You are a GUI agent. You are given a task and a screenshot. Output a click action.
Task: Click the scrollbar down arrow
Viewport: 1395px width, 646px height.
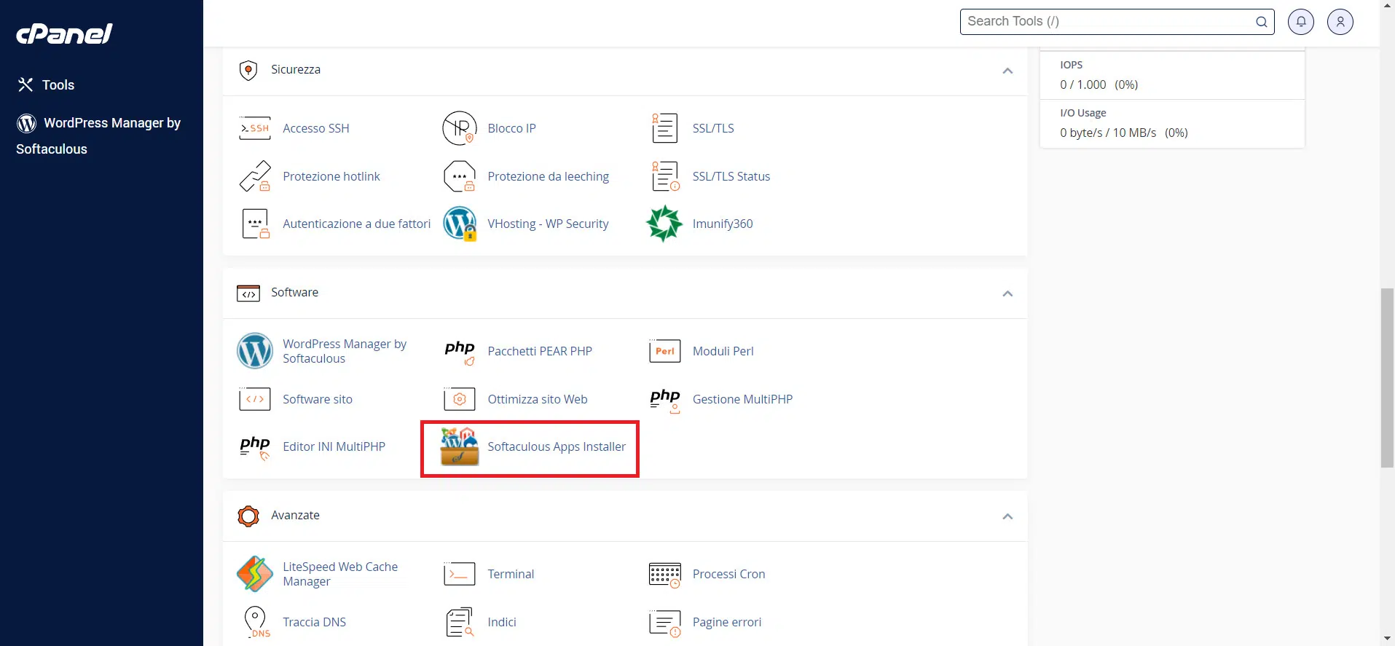(1387, 639)
